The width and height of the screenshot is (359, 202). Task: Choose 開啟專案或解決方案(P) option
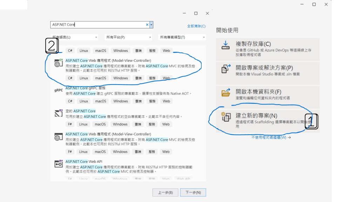(267, 73)
